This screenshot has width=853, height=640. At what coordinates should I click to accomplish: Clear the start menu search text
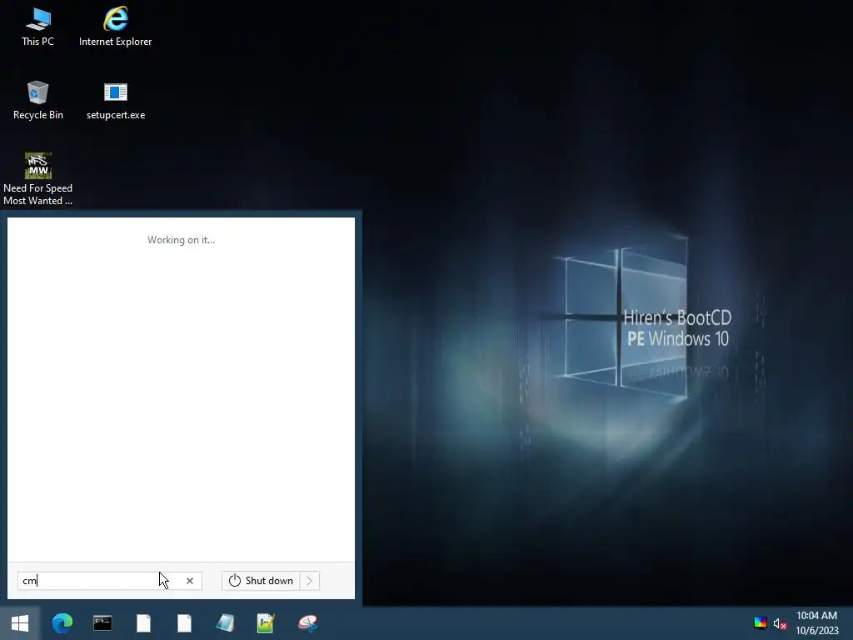pos(190,581)
